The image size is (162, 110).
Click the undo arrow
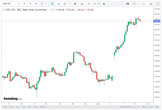pyautogui.click(x=94, y=4)
